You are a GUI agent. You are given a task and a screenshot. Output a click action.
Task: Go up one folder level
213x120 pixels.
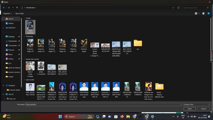coord(17,8)
